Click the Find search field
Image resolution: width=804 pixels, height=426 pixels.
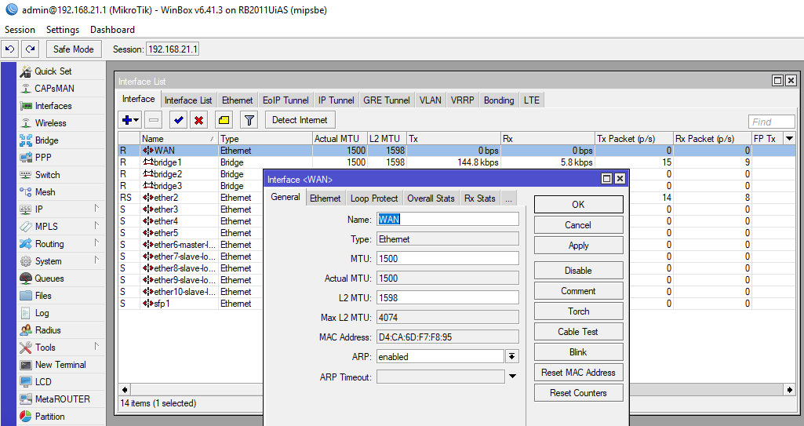click(x=772, y=122)
